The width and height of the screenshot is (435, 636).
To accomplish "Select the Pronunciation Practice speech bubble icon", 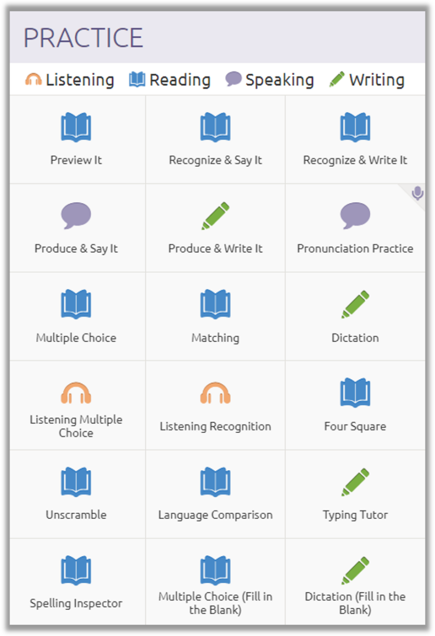I will 355,216.
